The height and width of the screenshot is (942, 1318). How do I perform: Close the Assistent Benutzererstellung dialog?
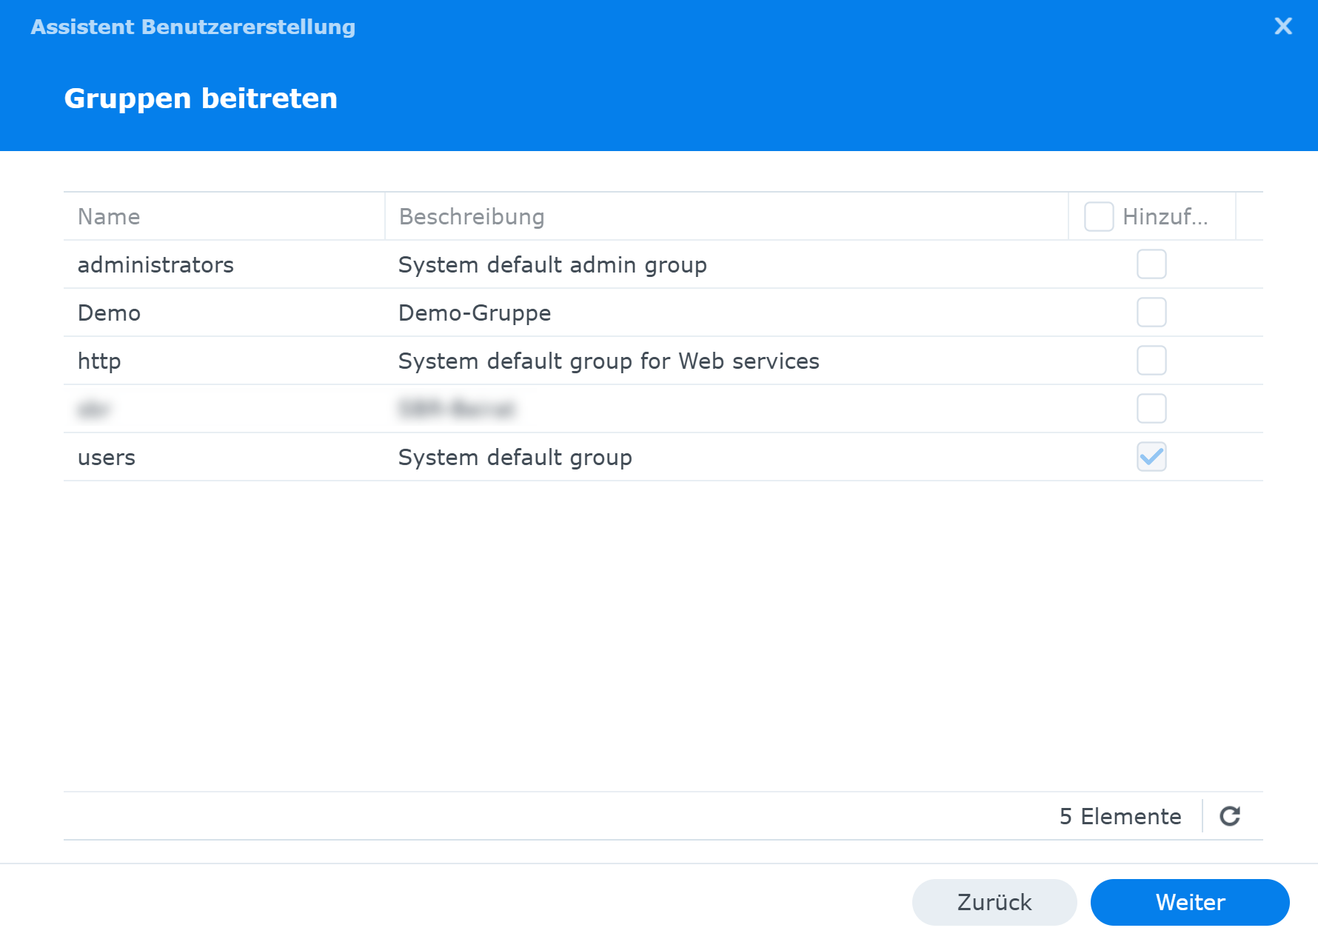pyautogui.click(x=1282, y=27)
